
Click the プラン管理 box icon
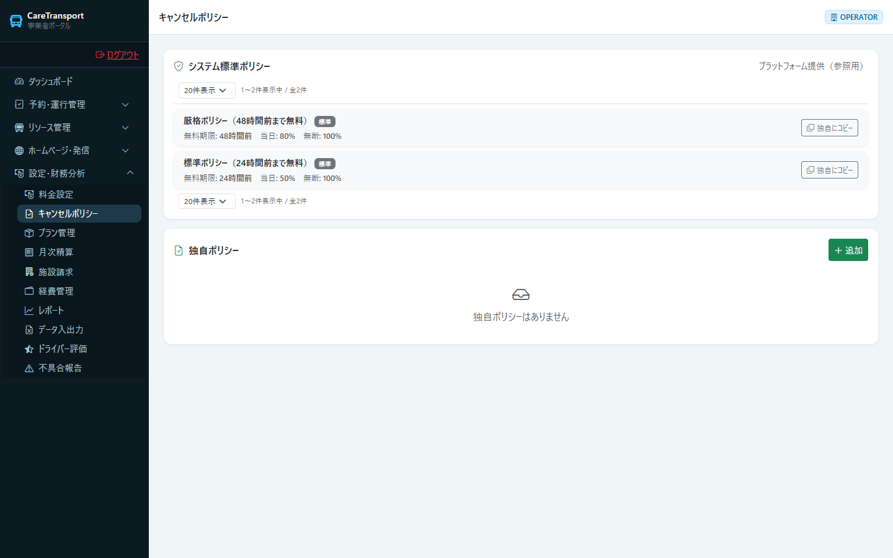pos(29,233)
